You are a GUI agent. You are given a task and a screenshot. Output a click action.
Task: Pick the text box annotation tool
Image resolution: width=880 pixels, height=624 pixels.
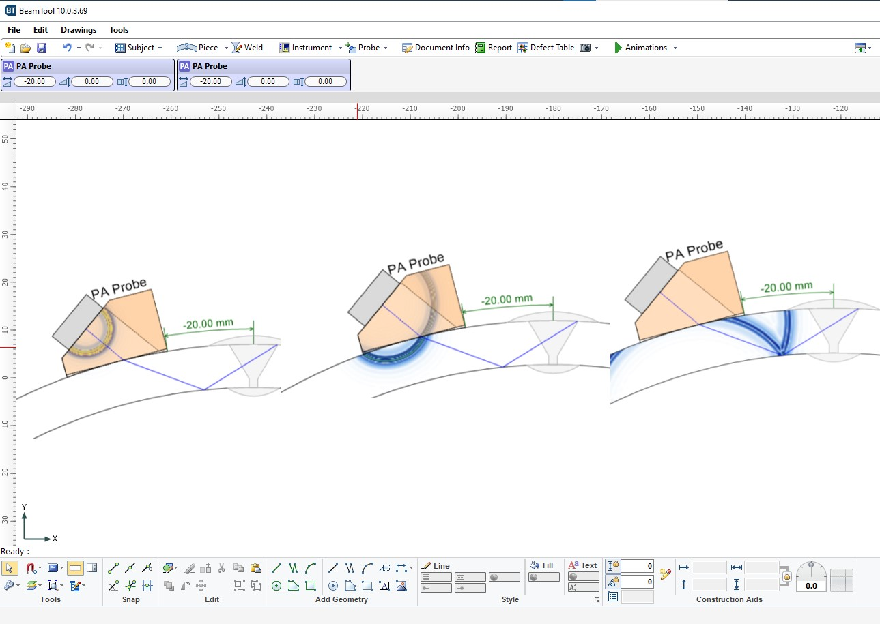(x=384, y=585)
